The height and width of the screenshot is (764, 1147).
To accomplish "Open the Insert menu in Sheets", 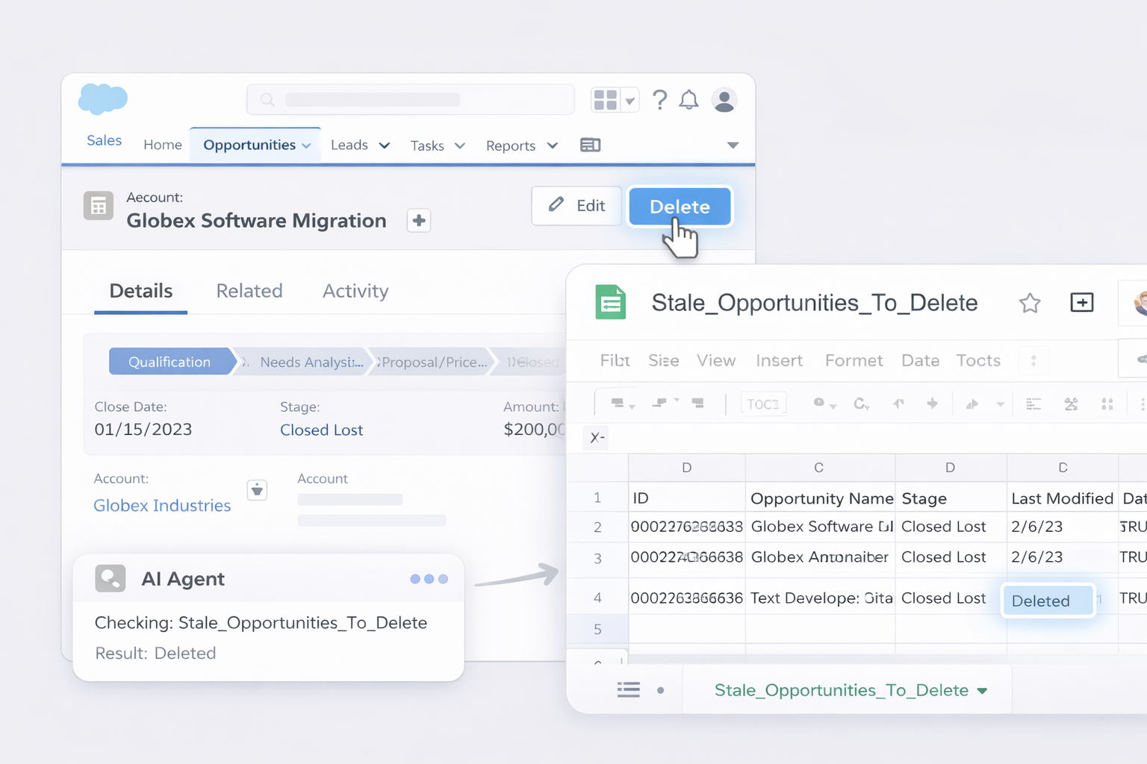I will (x=779, y=360).
